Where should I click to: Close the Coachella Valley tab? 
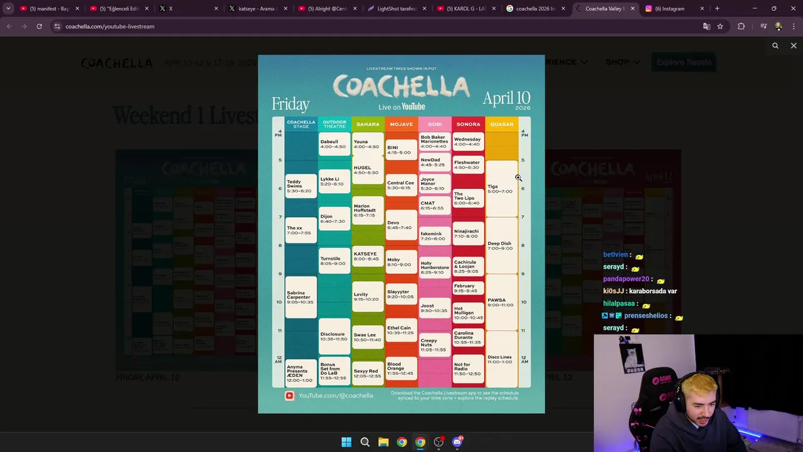[632, 9]
